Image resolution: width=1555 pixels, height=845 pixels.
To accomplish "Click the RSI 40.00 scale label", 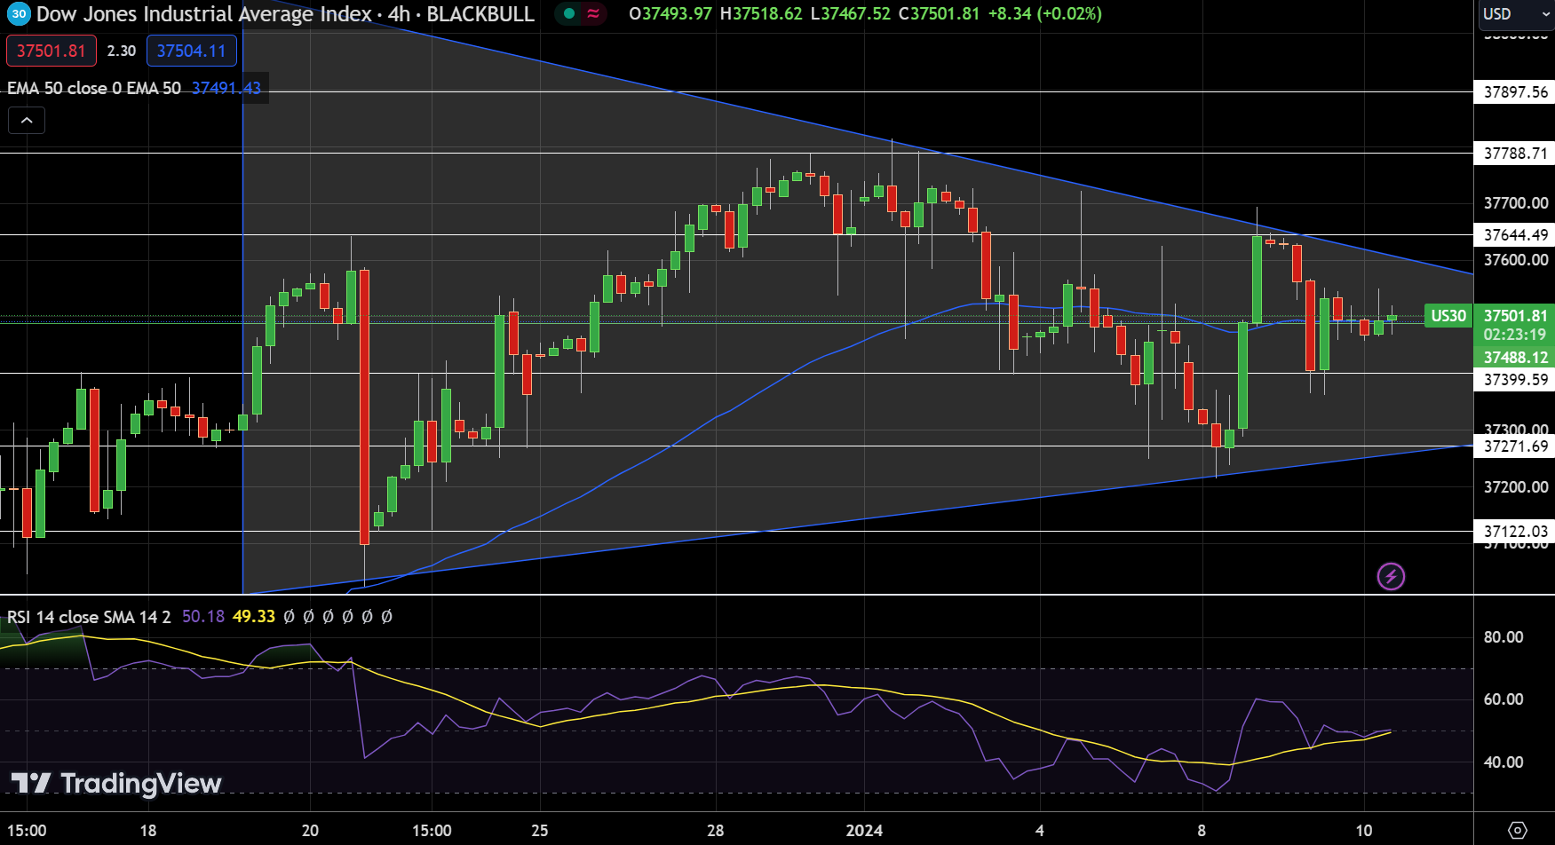I will click(1503, 762).
